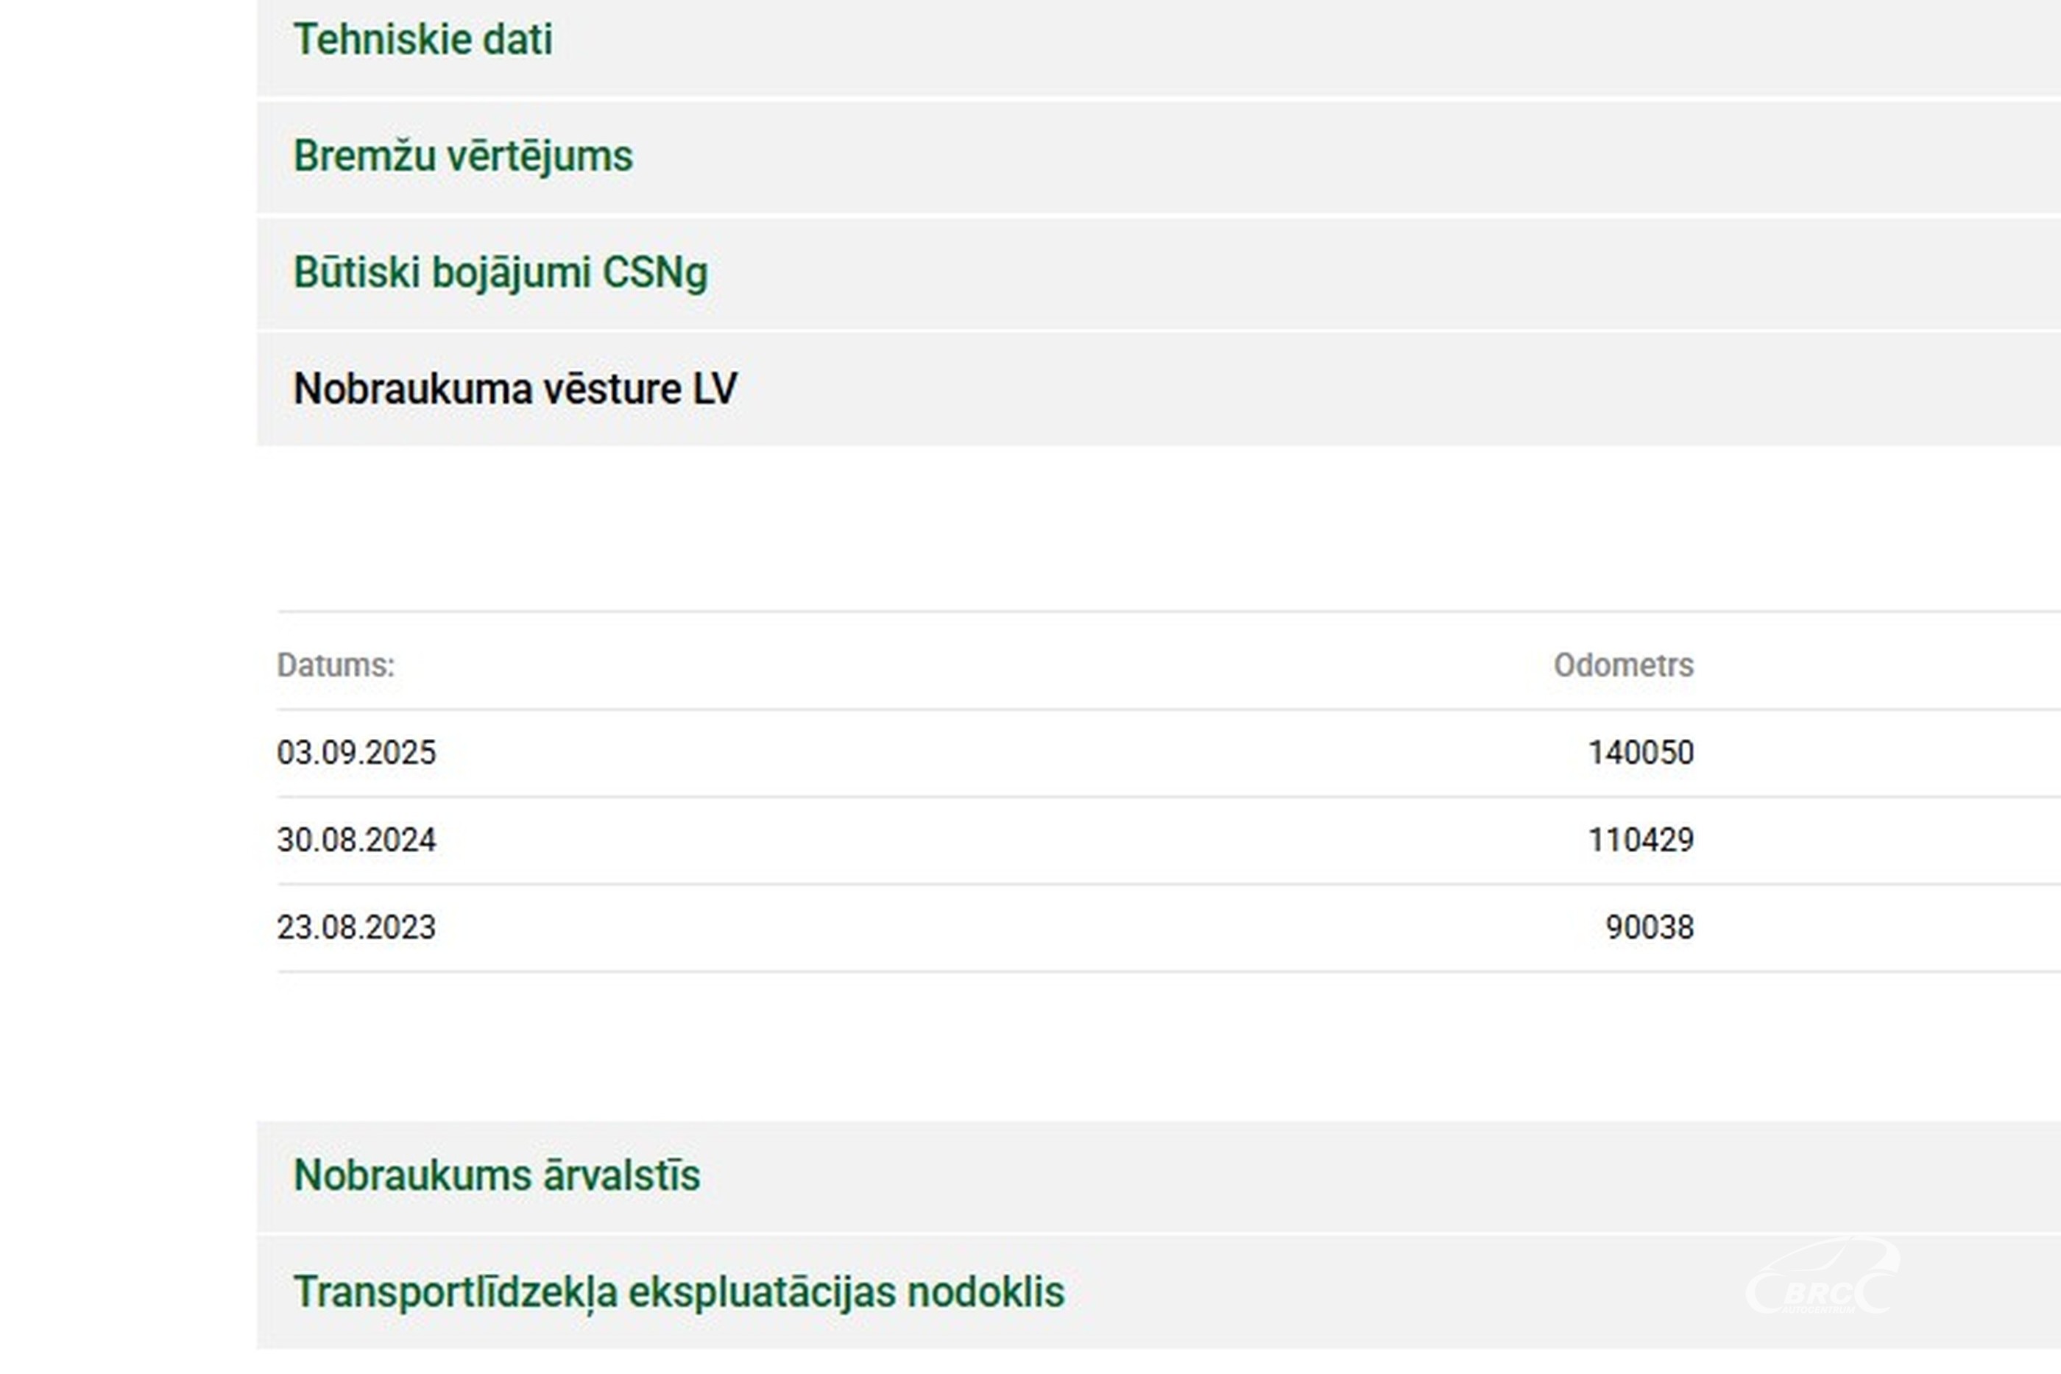Click the Odometrs column header
Image resolution: width=2061 pixels, height=1374 pixels.
click(1623, 666)
